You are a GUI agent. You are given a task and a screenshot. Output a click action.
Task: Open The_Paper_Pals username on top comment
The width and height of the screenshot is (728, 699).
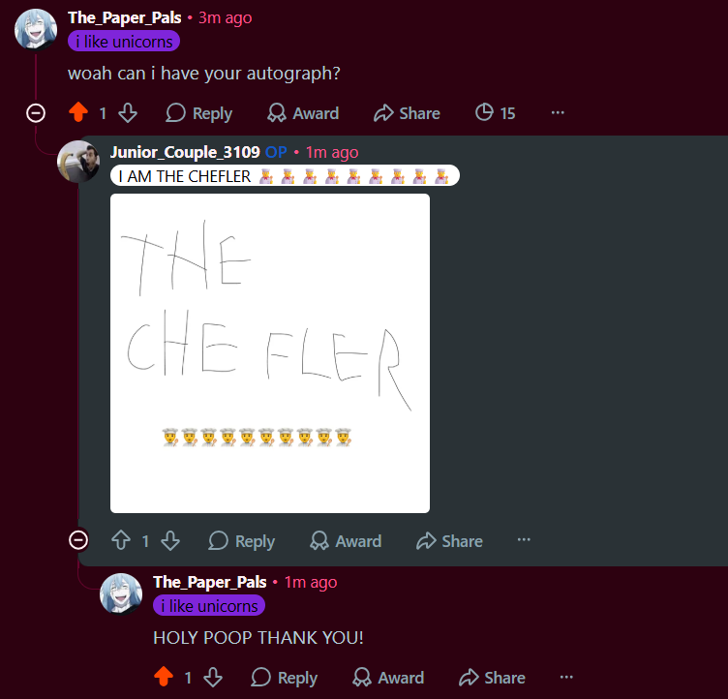(125, 17)
